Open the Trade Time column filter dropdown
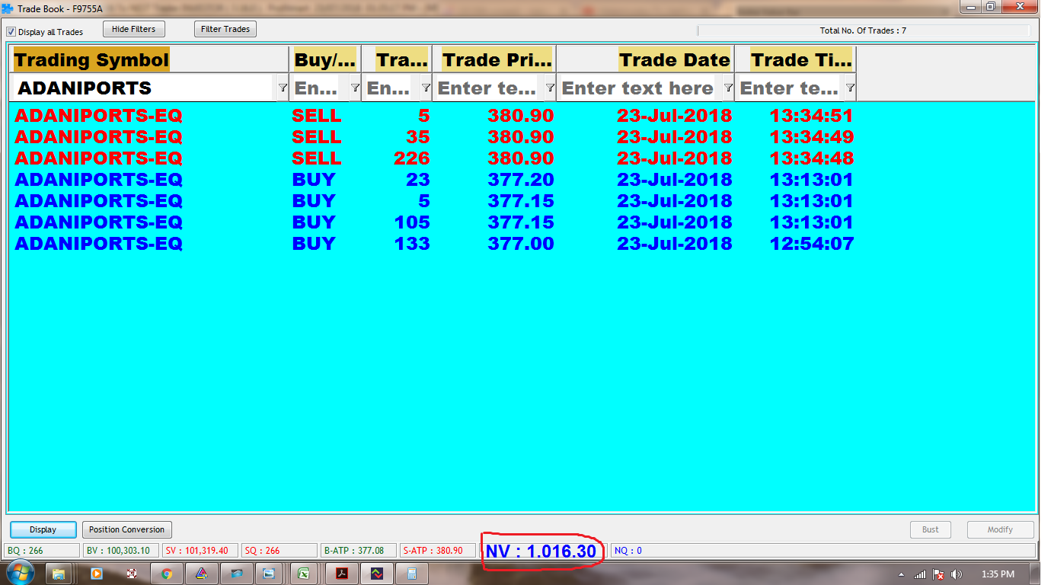This screenshot has width=1051, height=585. pos(850,88)
